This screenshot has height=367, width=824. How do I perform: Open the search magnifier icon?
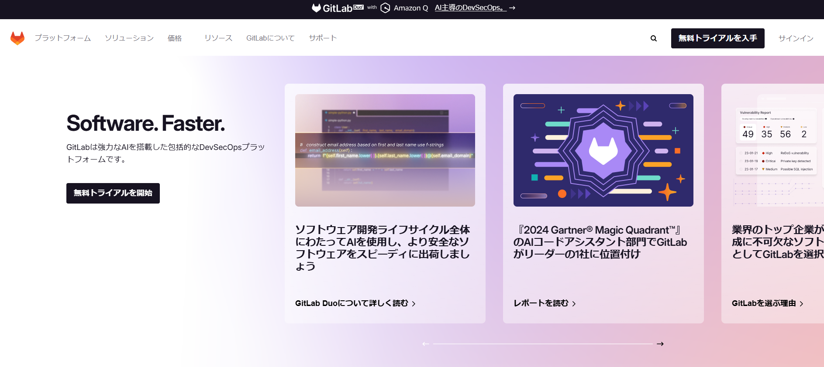click(x=654, y=38)
